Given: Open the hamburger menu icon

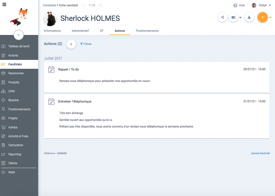Looking at the screenshot, I should click(4, 5).
